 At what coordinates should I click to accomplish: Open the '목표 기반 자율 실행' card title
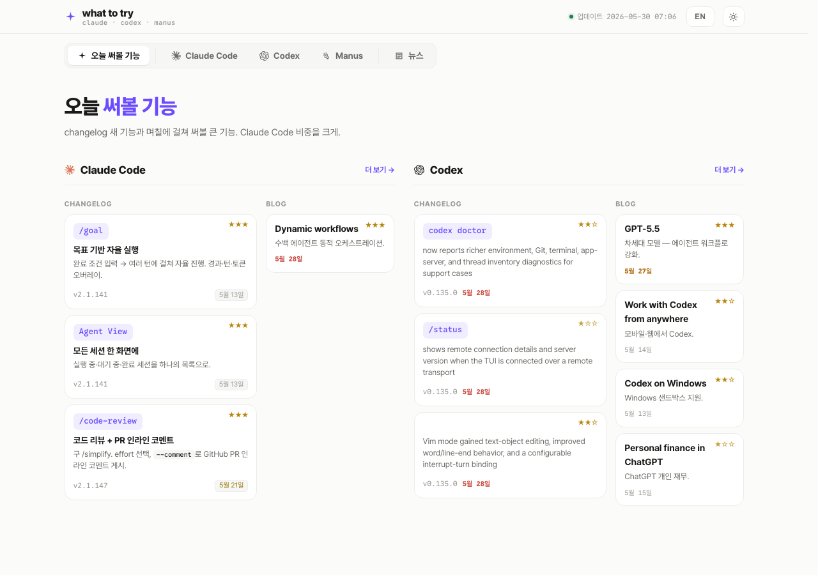tap(106, 250)
